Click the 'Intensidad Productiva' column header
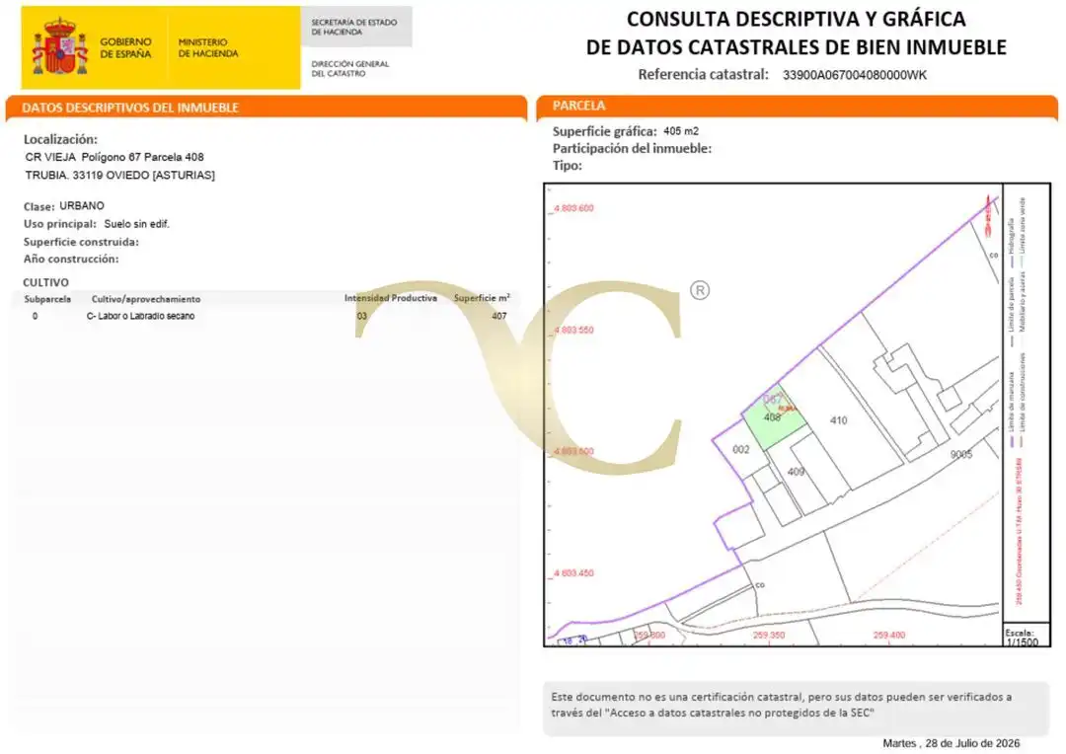 click(390, 298)
